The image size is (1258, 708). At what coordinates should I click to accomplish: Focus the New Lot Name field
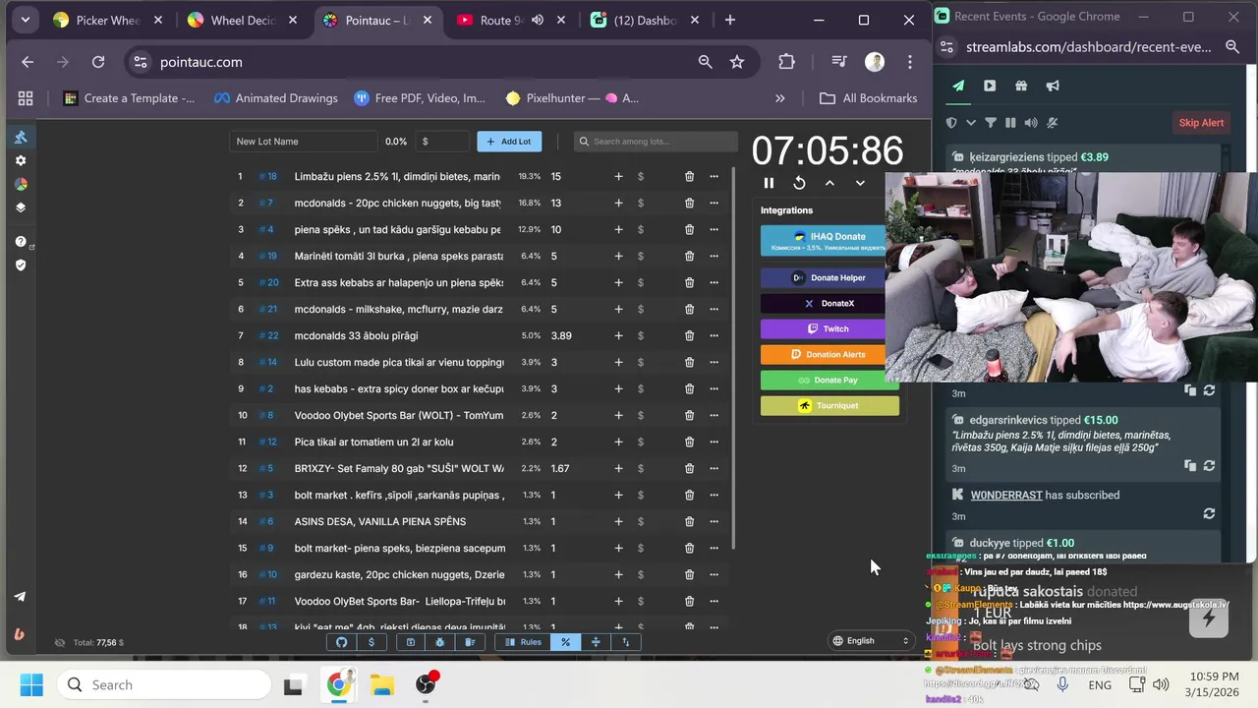[x=304, y=142]
